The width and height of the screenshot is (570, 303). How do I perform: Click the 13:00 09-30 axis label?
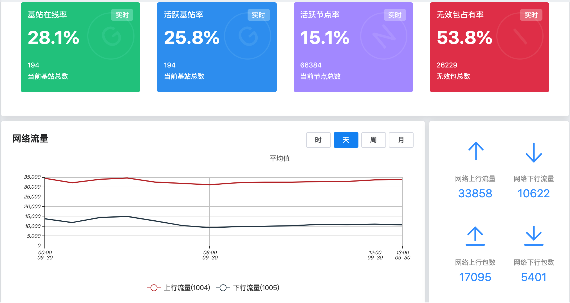tap(403, 255)
